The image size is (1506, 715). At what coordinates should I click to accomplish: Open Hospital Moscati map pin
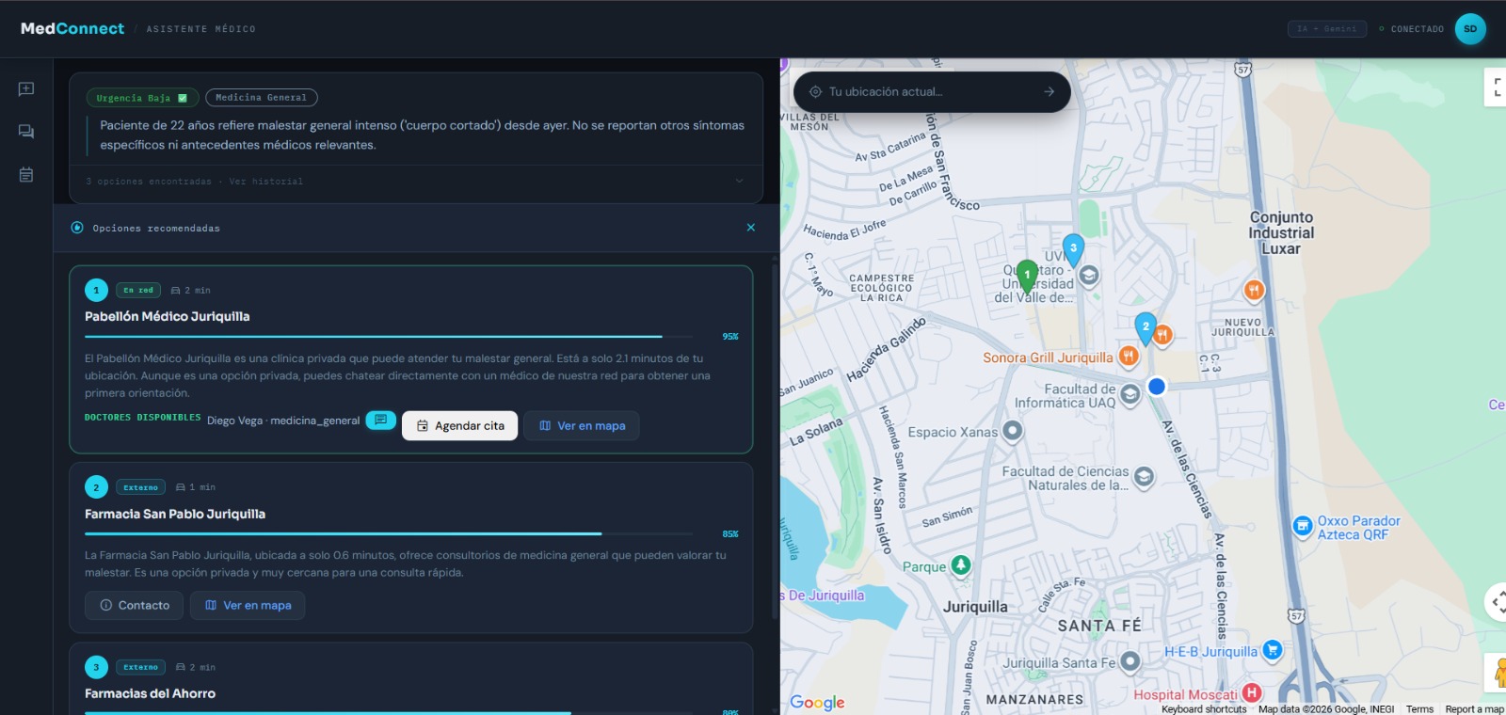tap(1252, 693)
